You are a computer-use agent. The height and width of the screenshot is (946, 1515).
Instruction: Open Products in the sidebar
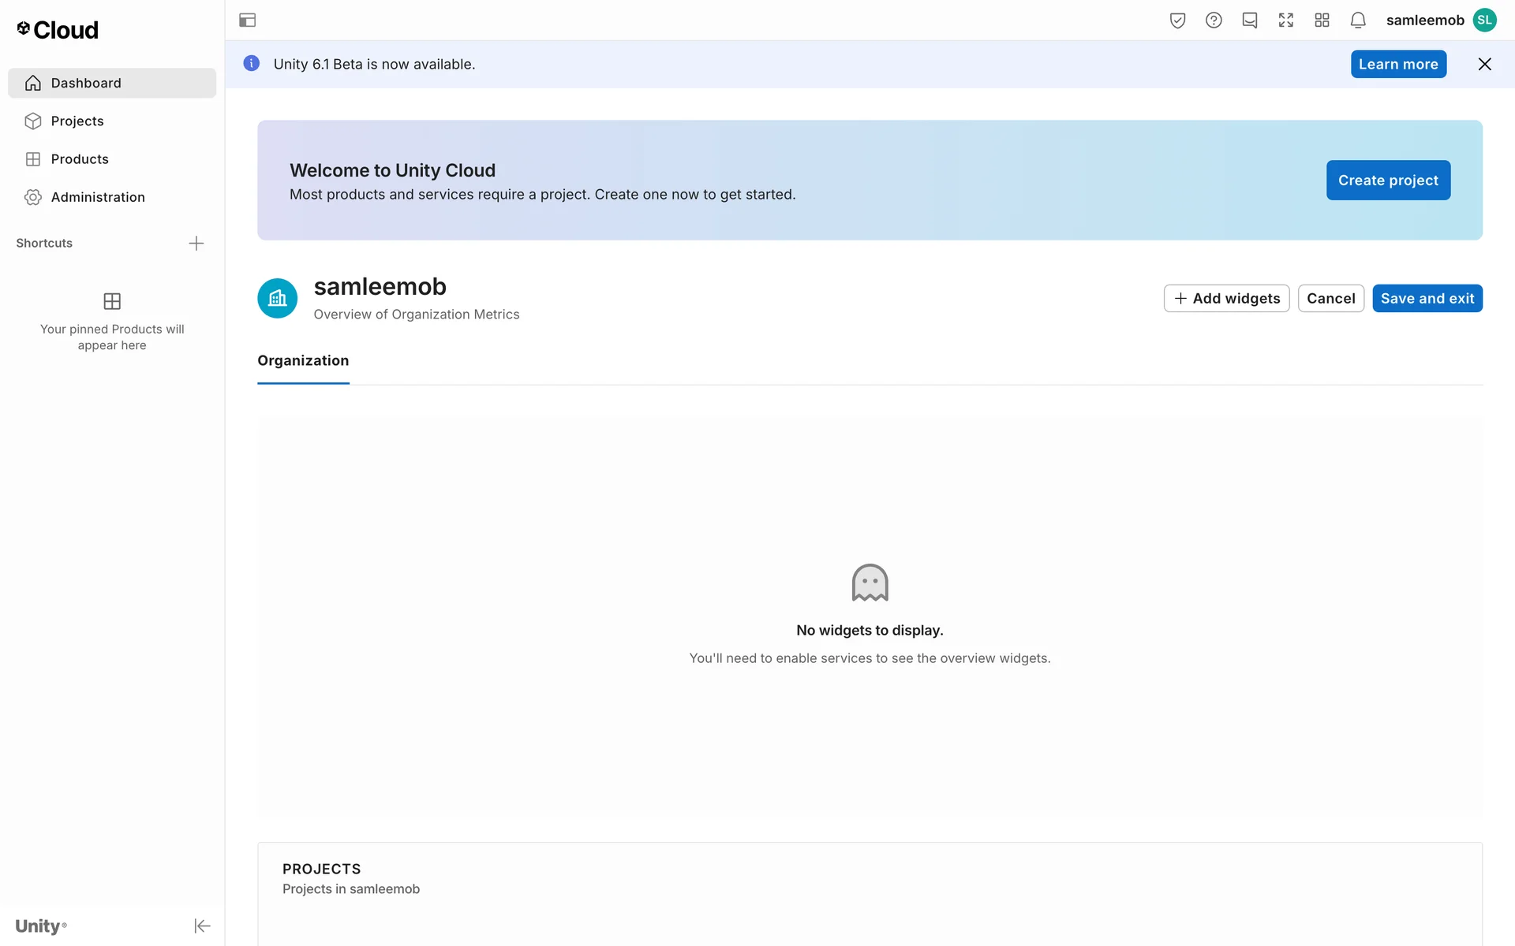(x=80, y=159)
